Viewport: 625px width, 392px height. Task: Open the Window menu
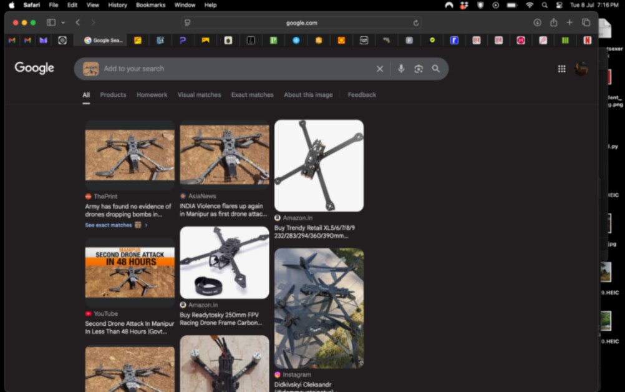click(x=185, y=5)
